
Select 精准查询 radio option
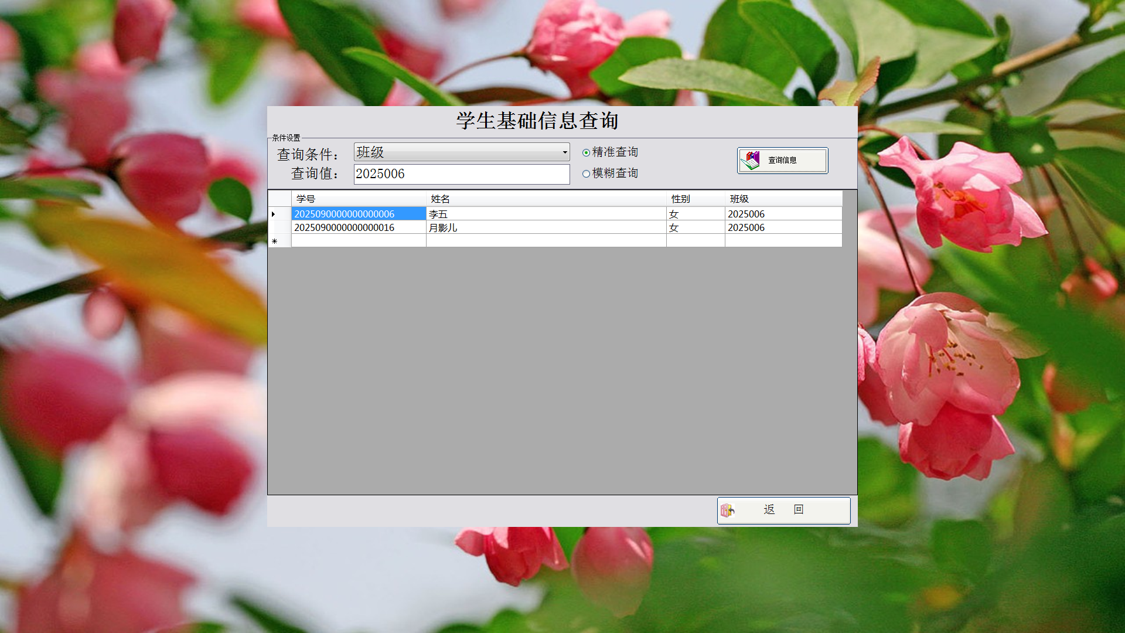586,152
